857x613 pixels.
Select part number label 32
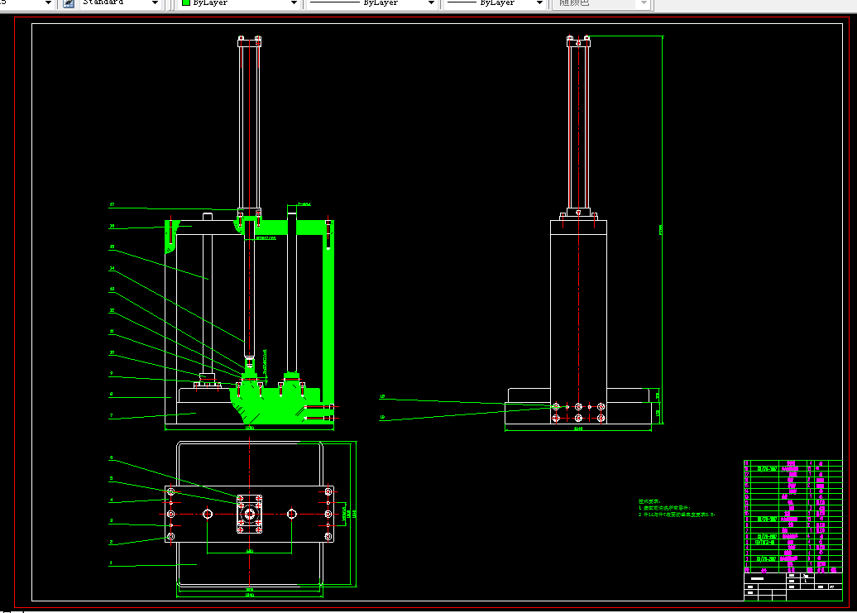pyautogui.click(x=112, y=310)
